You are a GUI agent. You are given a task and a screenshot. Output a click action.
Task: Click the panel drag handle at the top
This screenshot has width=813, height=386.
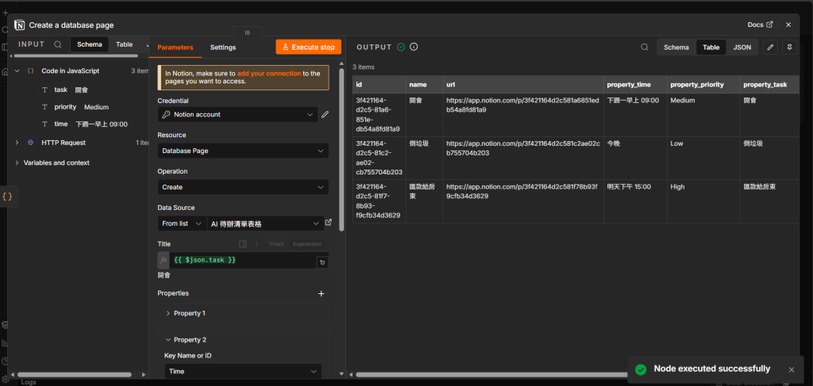[x=247, y=32]
